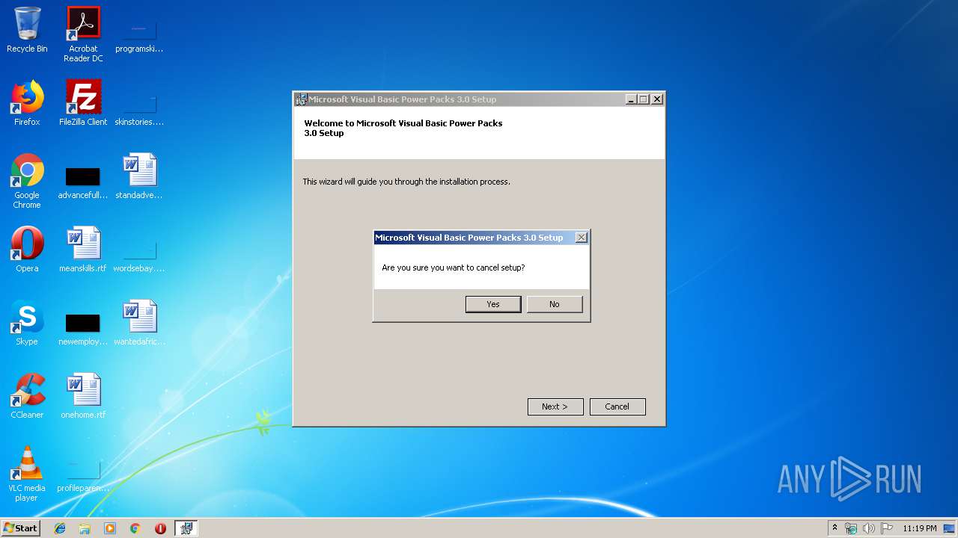Select the FileZilla Client shortcut
This screenshot has width=958, height=538.
coord(83,103)
